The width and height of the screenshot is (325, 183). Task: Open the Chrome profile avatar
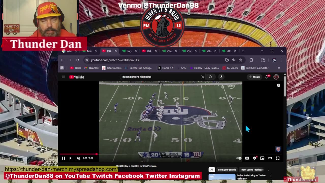click(274, 60)
